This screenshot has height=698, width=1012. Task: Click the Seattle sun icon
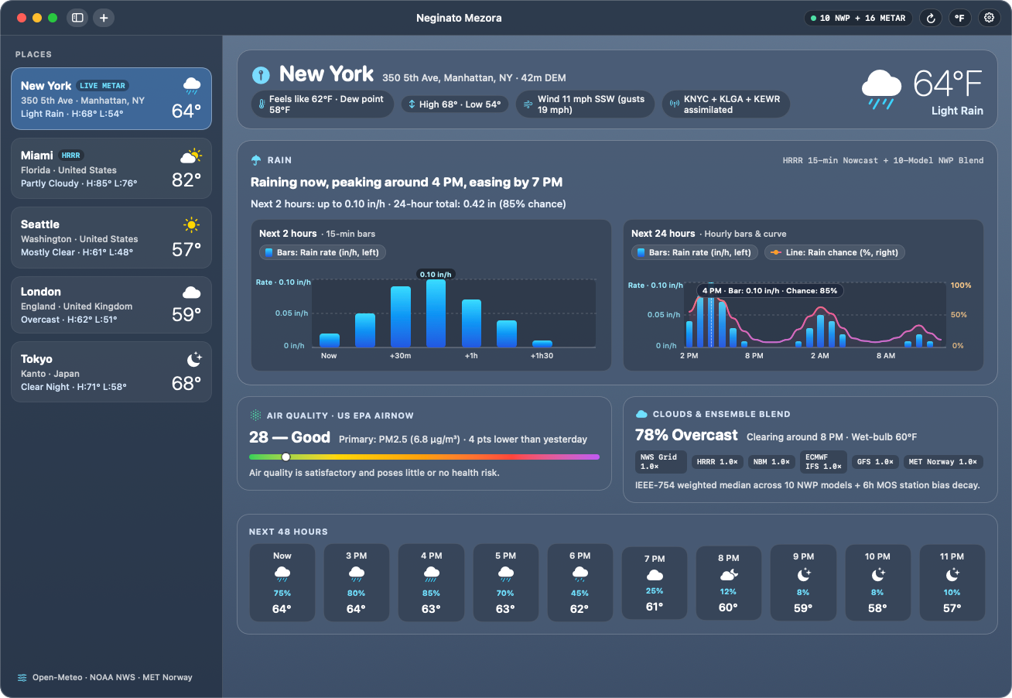[x=192, y=225]
